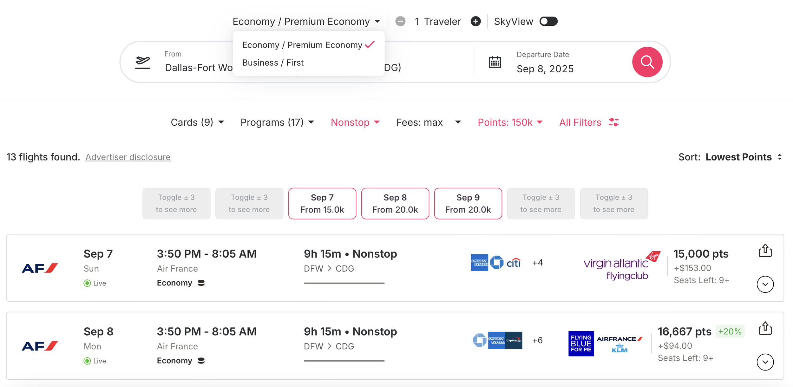Open the Programs (17) filter dropdown
The image size is (793, 387).
[x=277, y=122]
